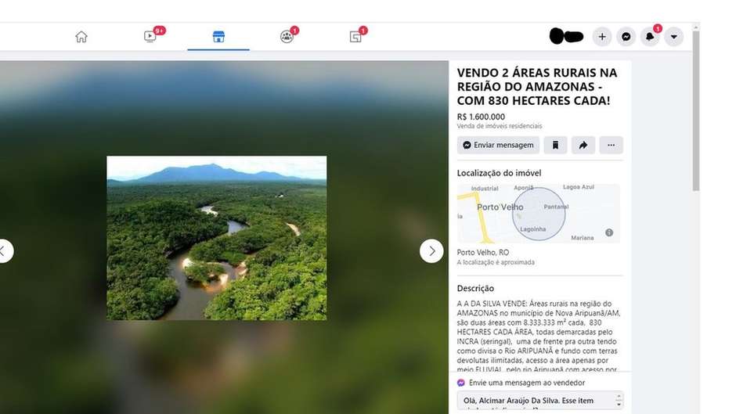Open the notifications bell

(650, 37)
